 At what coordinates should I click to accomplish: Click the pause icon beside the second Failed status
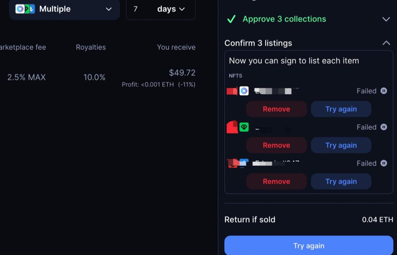[384, 127]
